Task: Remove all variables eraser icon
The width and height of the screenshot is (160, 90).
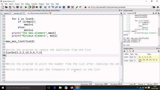Action: [133, 51]
